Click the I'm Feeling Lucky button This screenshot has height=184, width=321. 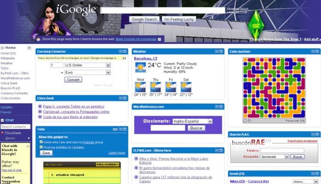tap(179, 20)
